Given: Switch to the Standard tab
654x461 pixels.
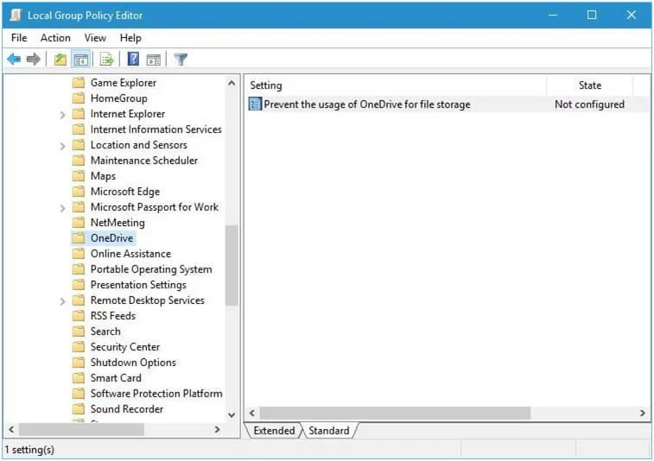Looking at the screenshot, I should [328, 431].
